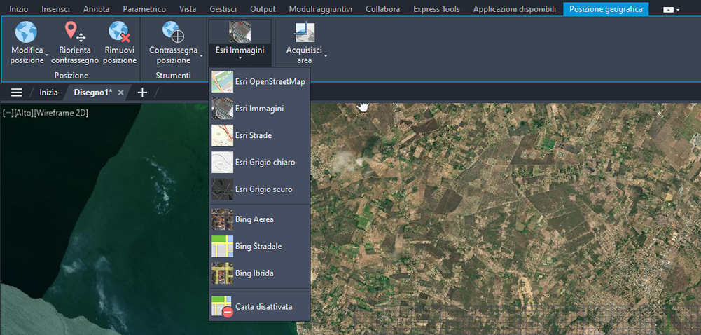Viewport: 701px width, 335px height.
Task: Choose the Bing Stradale menu label
Action: pos(258,247)
